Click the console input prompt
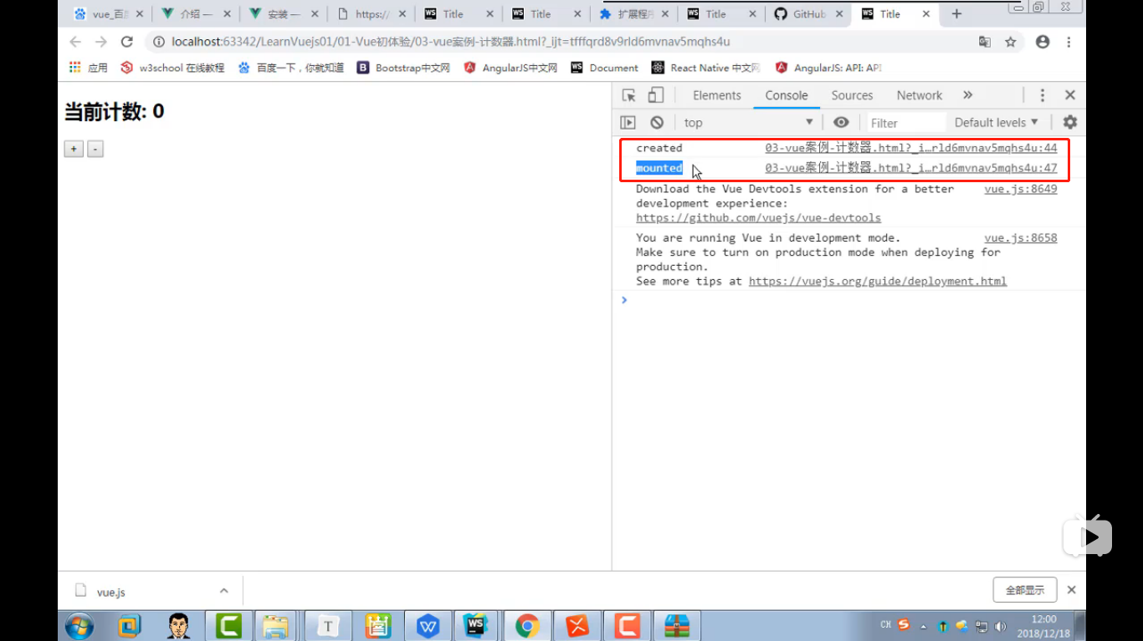The width and height of the screenshot is (1143, 641). click(x=849, y=300)
